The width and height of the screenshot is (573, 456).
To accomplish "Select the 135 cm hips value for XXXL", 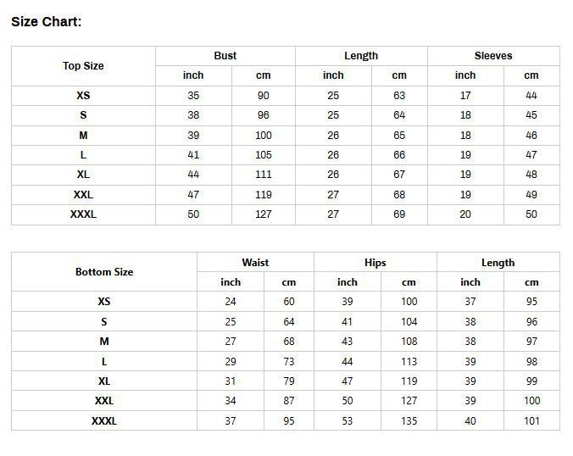I will (x=409, y=420).
